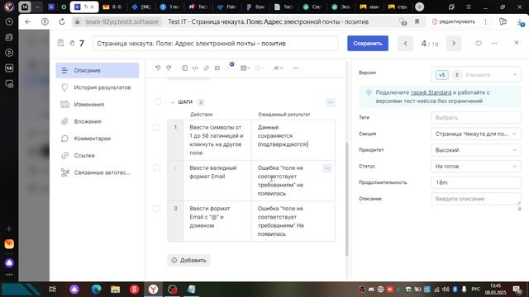Follow the тариф Standard link
This screenshot has height=297, width=529.
click(431, 92)
